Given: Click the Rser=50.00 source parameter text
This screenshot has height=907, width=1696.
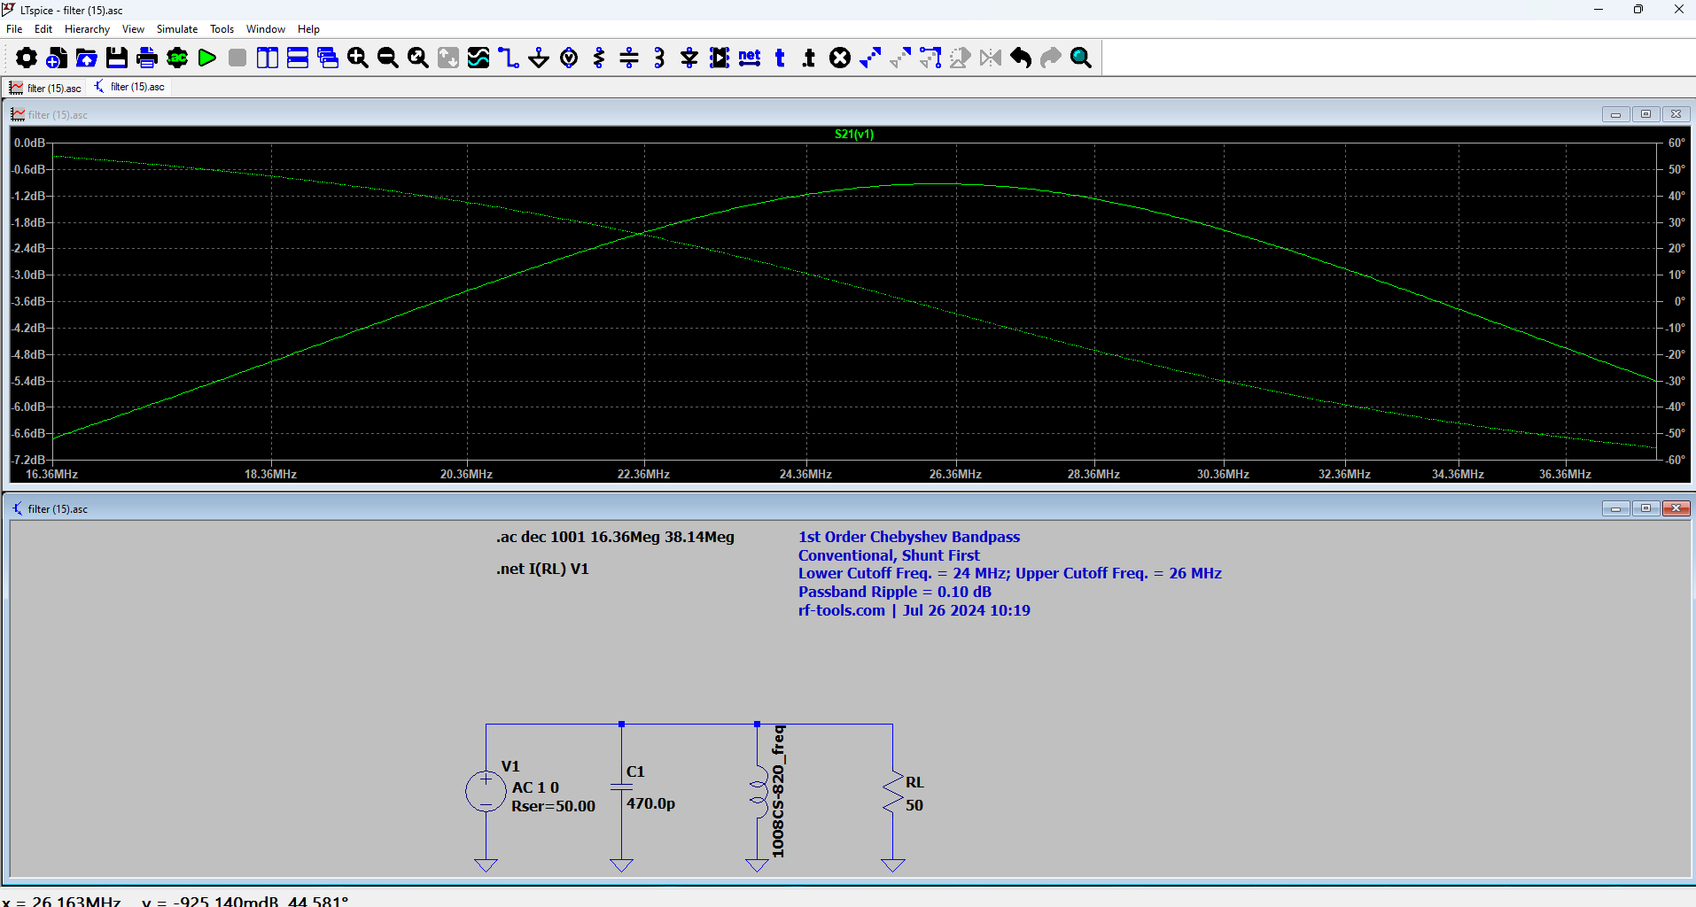Looking at the screenshot, I should pos(553,806).
